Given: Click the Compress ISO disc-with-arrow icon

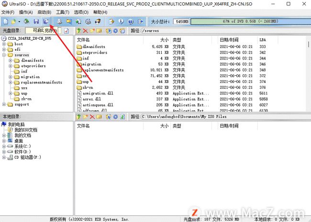Looking at the screenshot, I should point(78,21).
